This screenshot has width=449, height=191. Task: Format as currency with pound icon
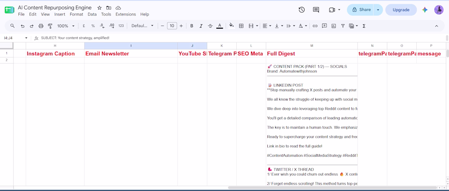[x=84, y=26]
